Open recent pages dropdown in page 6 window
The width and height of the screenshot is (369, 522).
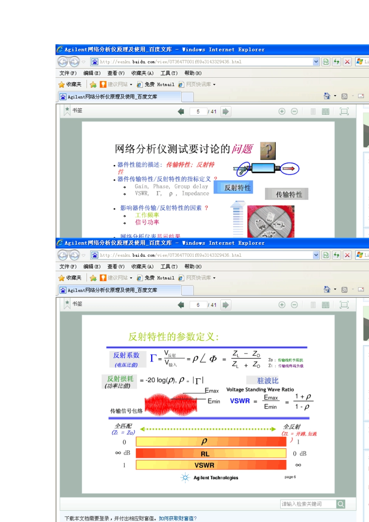pos(83,255)
